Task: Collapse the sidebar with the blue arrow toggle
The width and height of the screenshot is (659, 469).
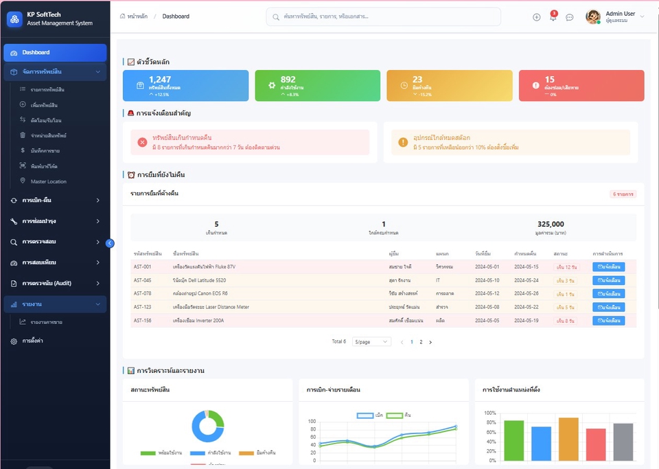Action: 110,242
